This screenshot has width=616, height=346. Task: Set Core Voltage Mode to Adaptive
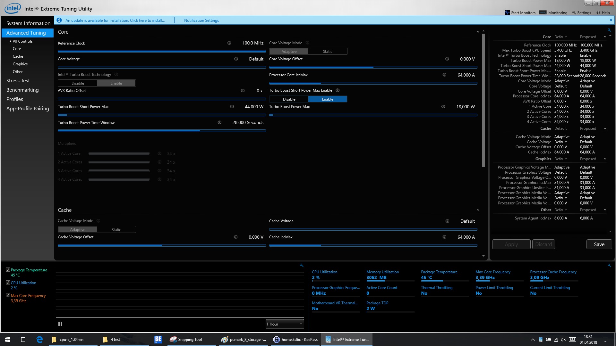tap(289, 51)
